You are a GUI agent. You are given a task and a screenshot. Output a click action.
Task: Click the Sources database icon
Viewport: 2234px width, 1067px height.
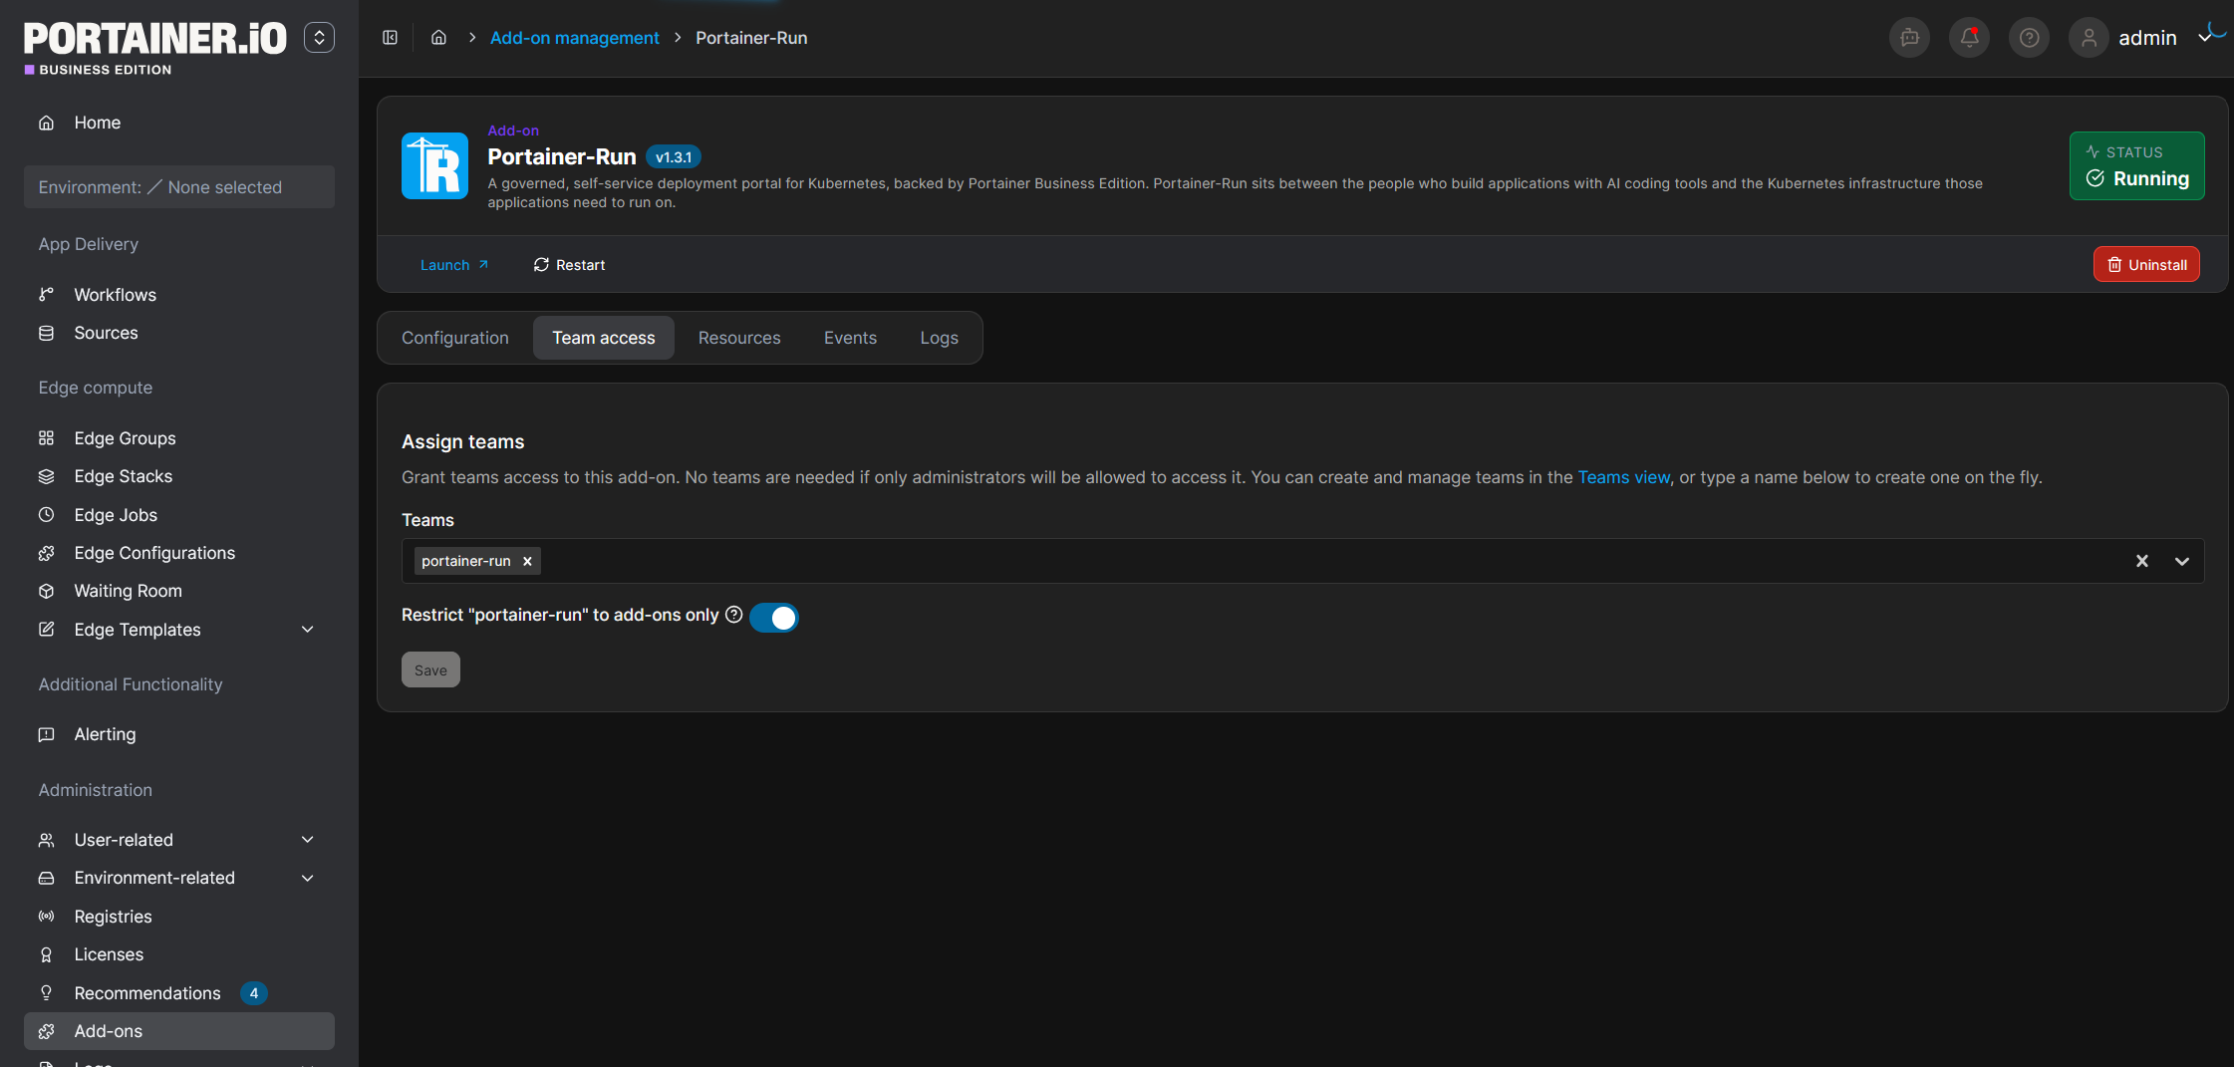tap(46, 333)
